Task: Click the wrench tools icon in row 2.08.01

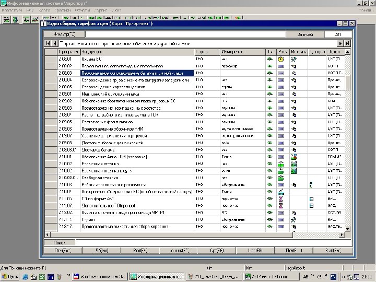Action: tap(295, 60)
